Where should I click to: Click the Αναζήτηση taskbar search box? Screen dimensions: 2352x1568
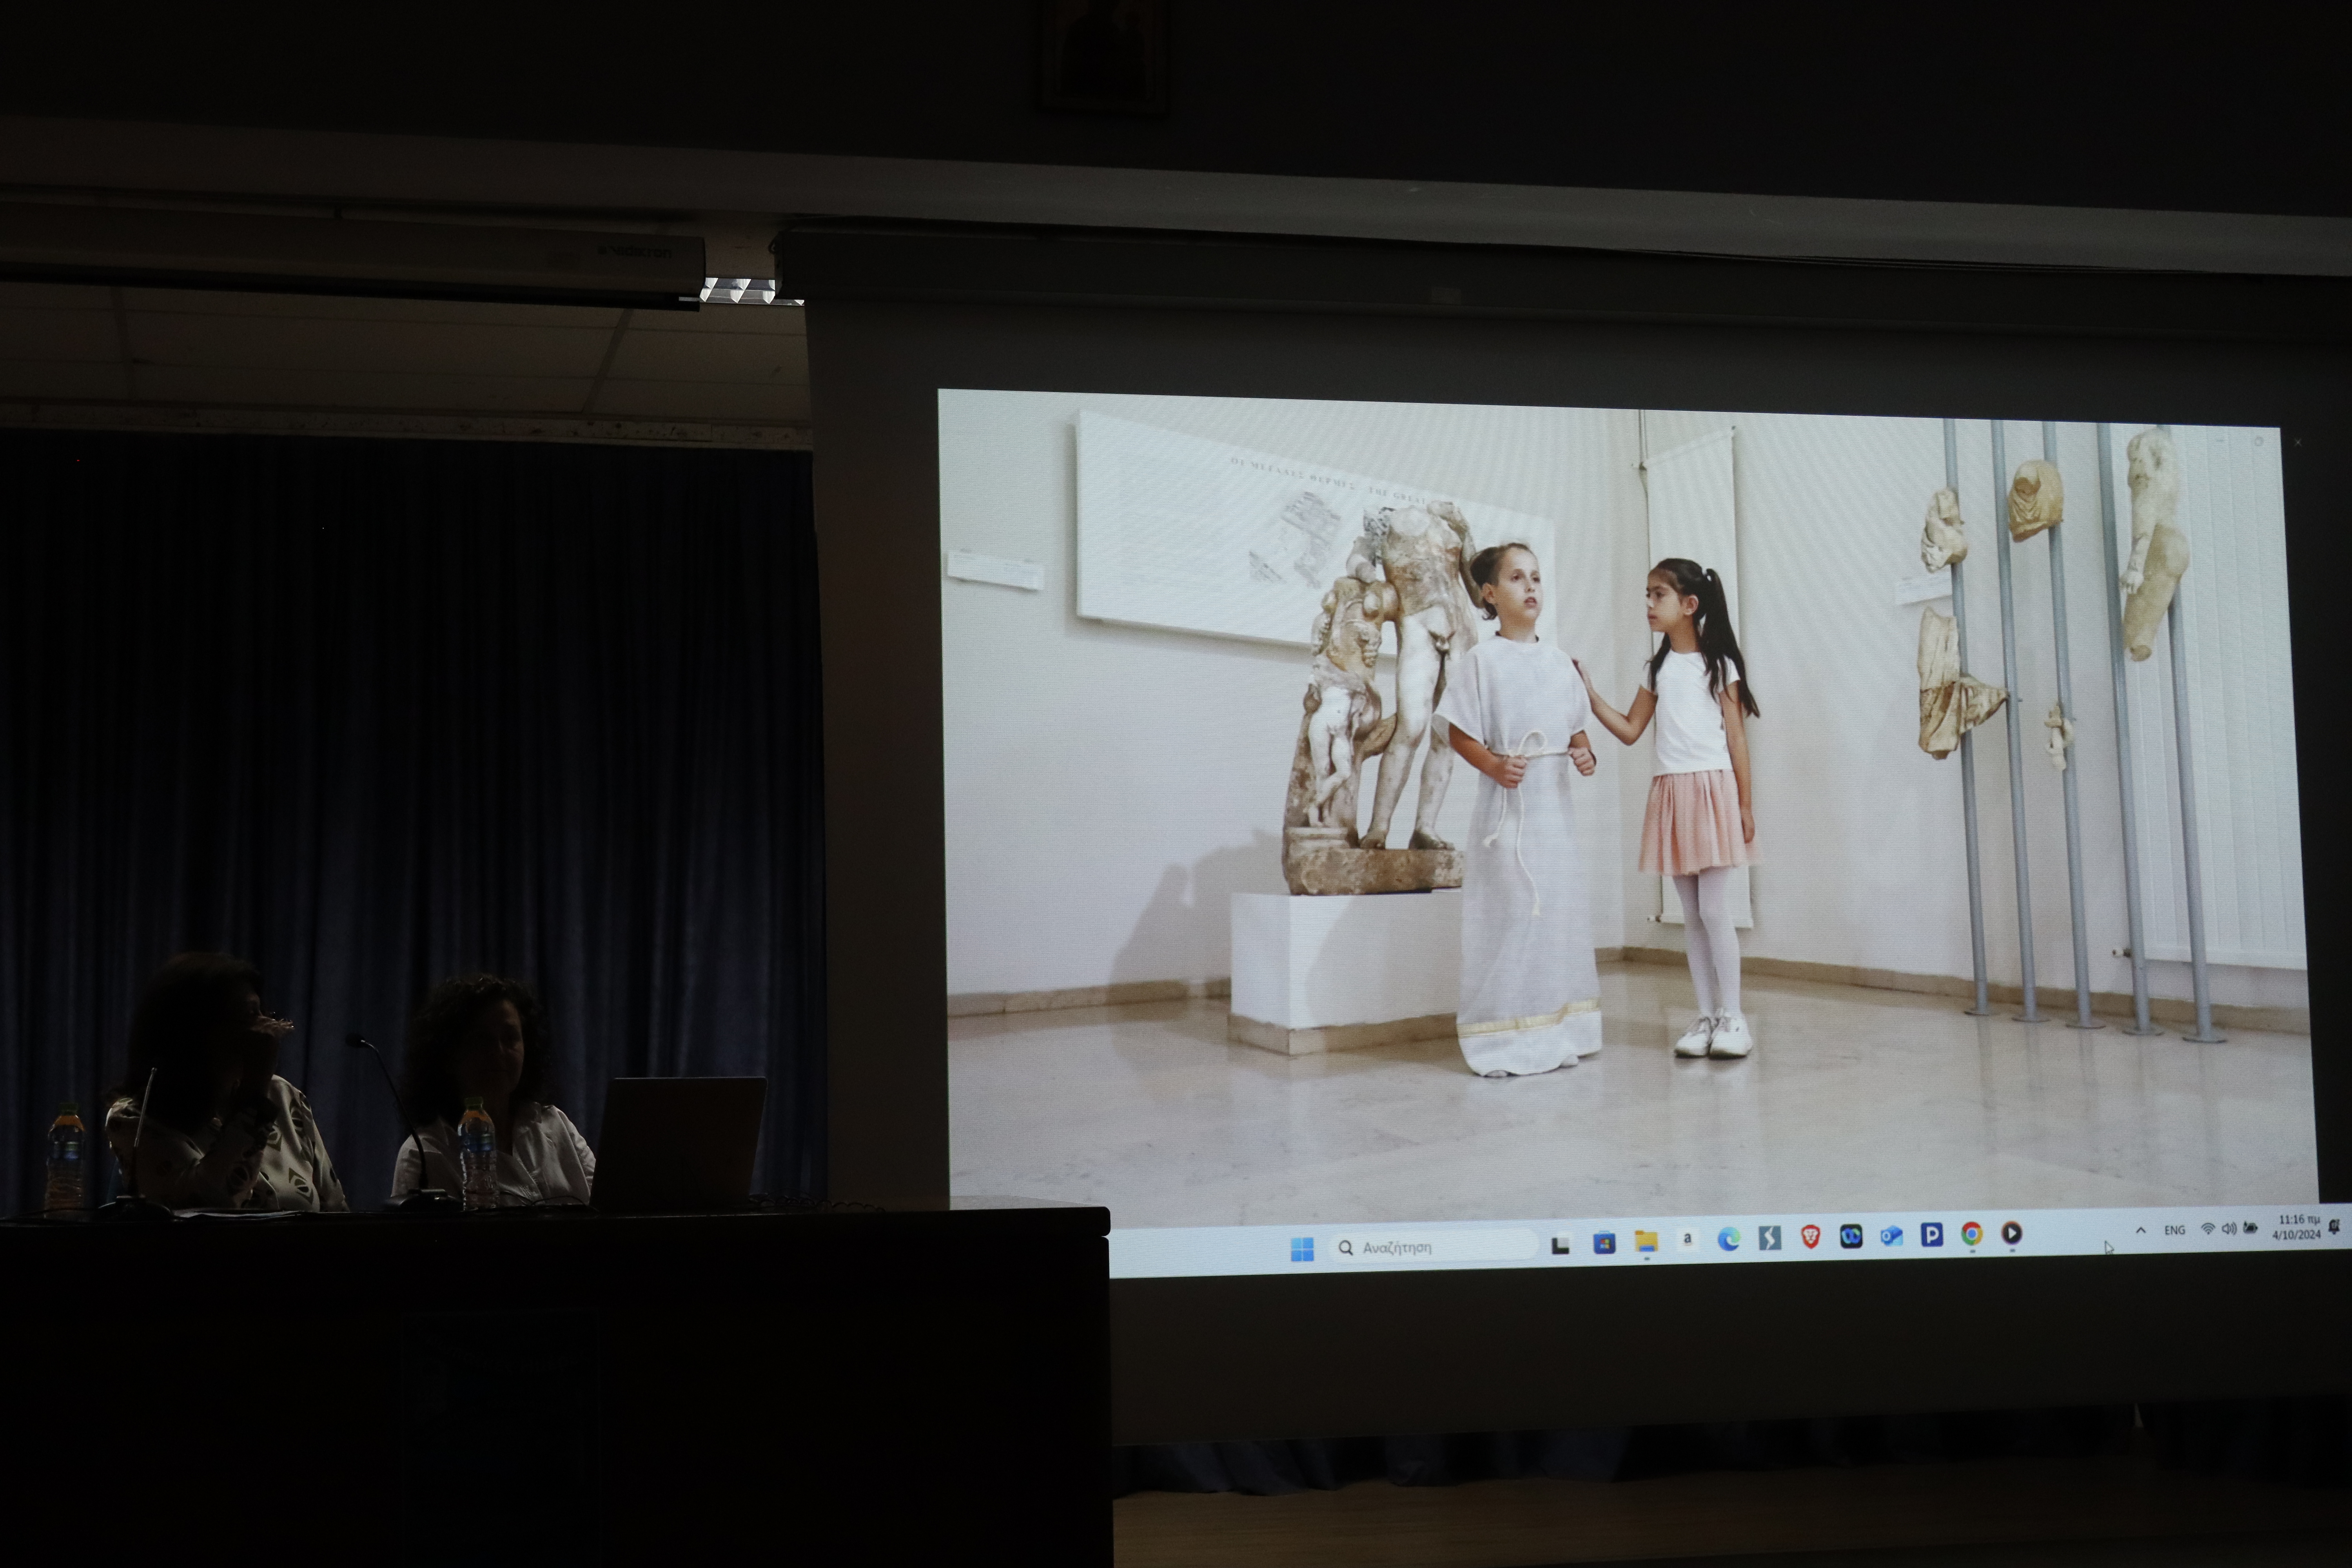pyautogui.click(x=1433, y=1246)
